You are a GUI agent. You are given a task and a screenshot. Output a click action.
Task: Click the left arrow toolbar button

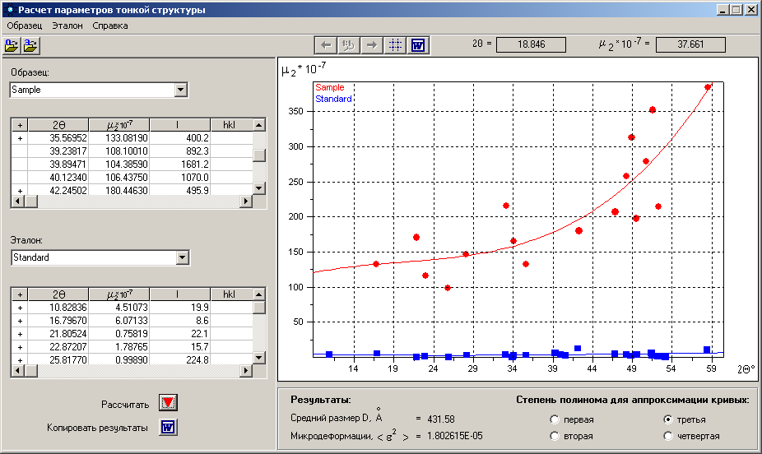(327, 45)
